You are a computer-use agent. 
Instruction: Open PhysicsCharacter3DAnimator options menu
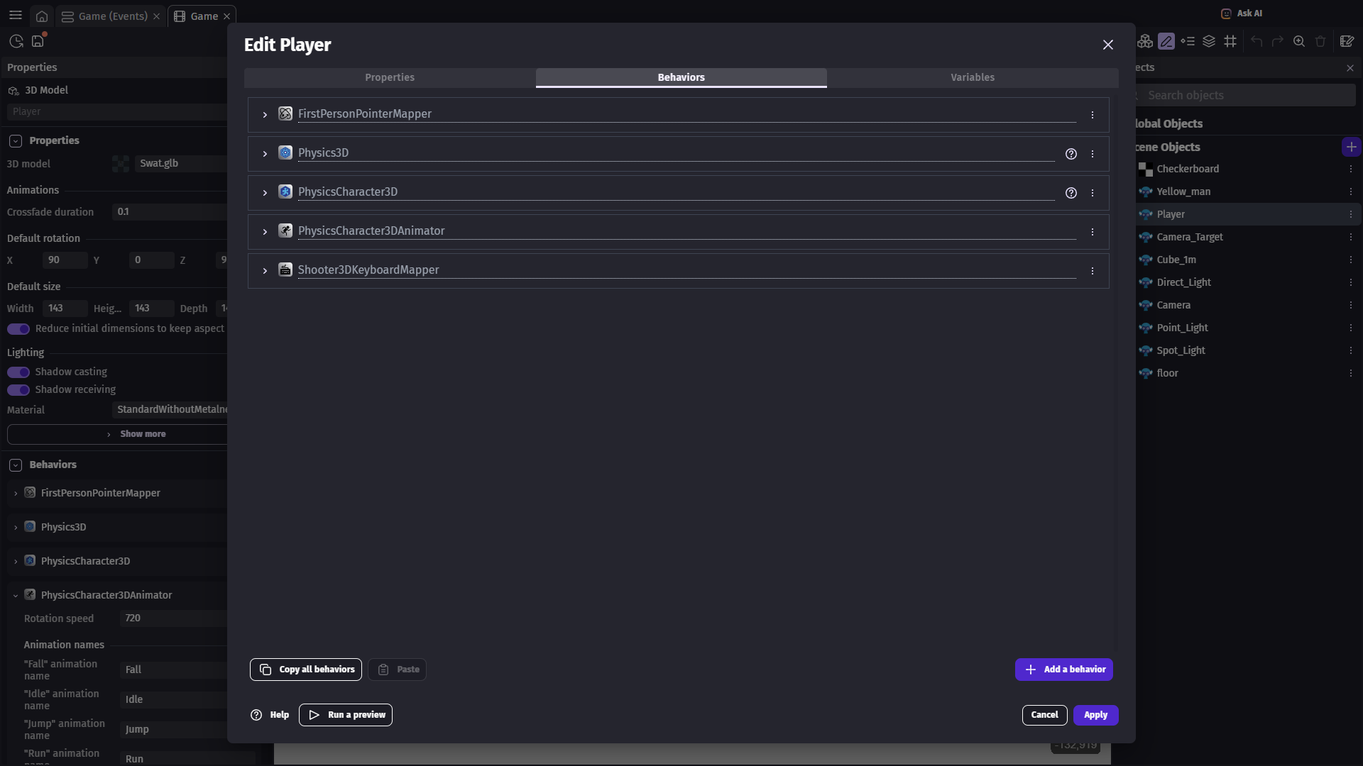pos(1093,232)
